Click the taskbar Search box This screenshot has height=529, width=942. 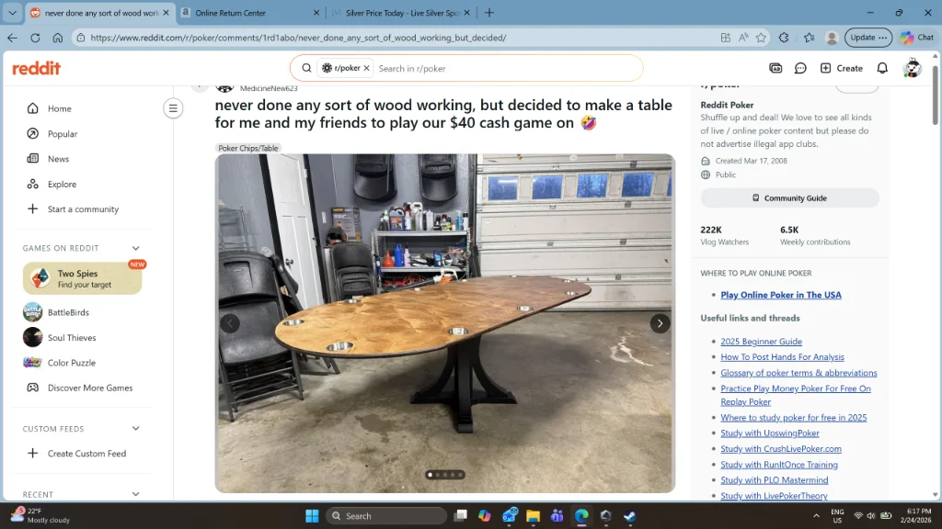click(x=386, y=516)
